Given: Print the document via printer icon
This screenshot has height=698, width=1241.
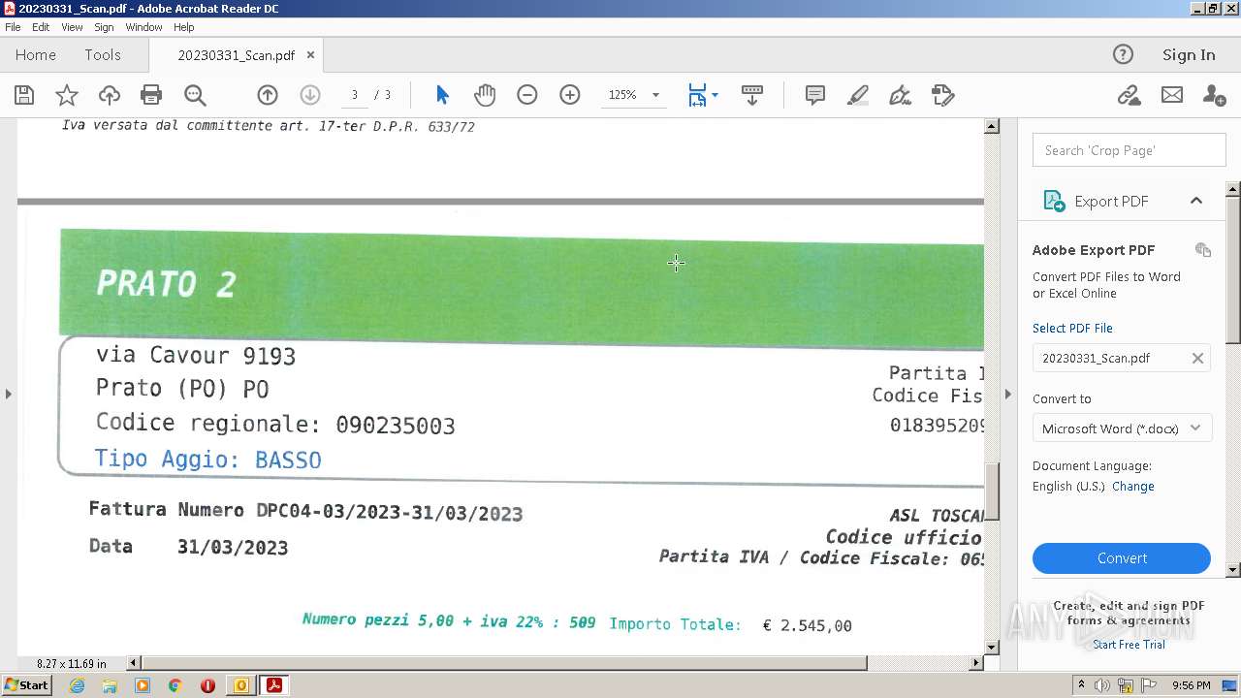Looking at the screenshot, I should click(x=151, y=95).
